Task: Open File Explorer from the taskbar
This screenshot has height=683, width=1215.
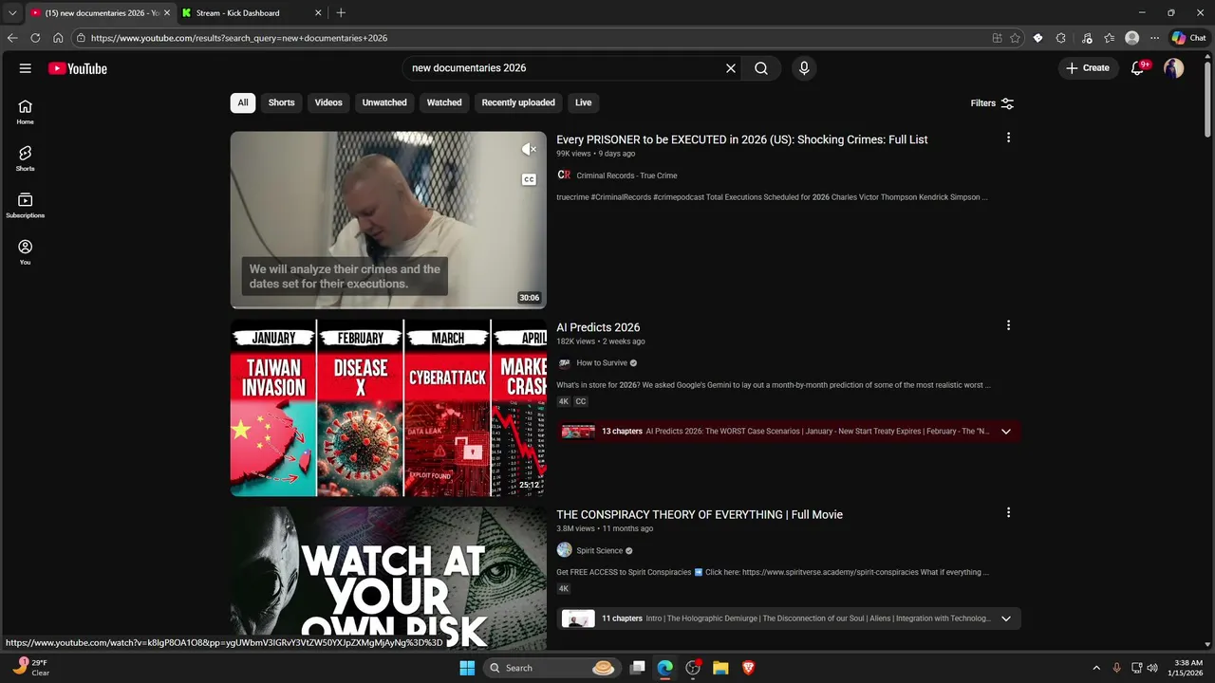Action: [x=720, y=668]
